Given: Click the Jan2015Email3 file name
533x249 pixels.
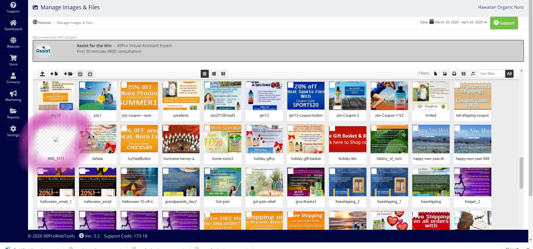Looking at the screenshot, I should [222, 115].
